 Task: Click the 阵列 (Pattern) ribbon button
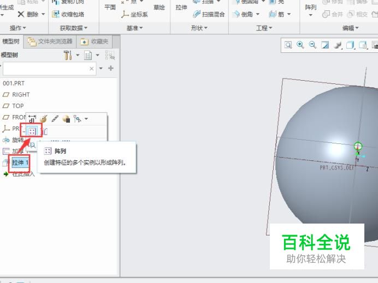click(310, 10)
